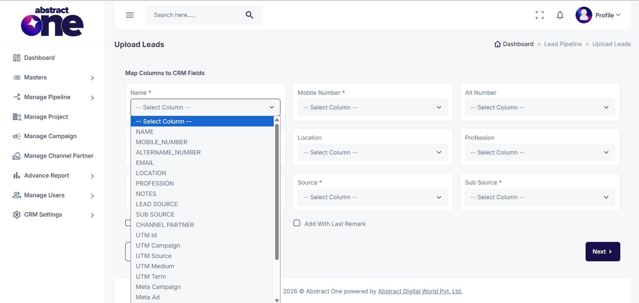Click the Dashboard sidebar icon
The height and width of the screenshot is (303, 639).
point(17,58)
